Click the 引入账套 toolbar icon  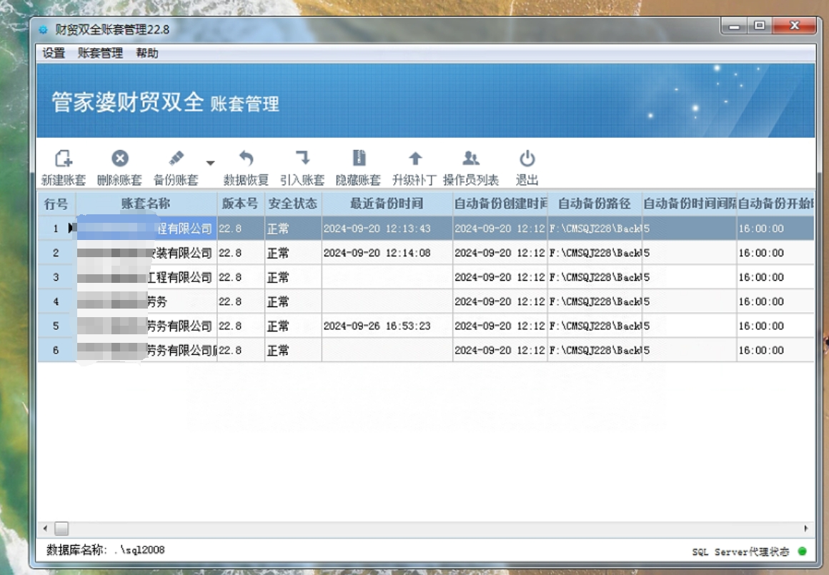302,159
